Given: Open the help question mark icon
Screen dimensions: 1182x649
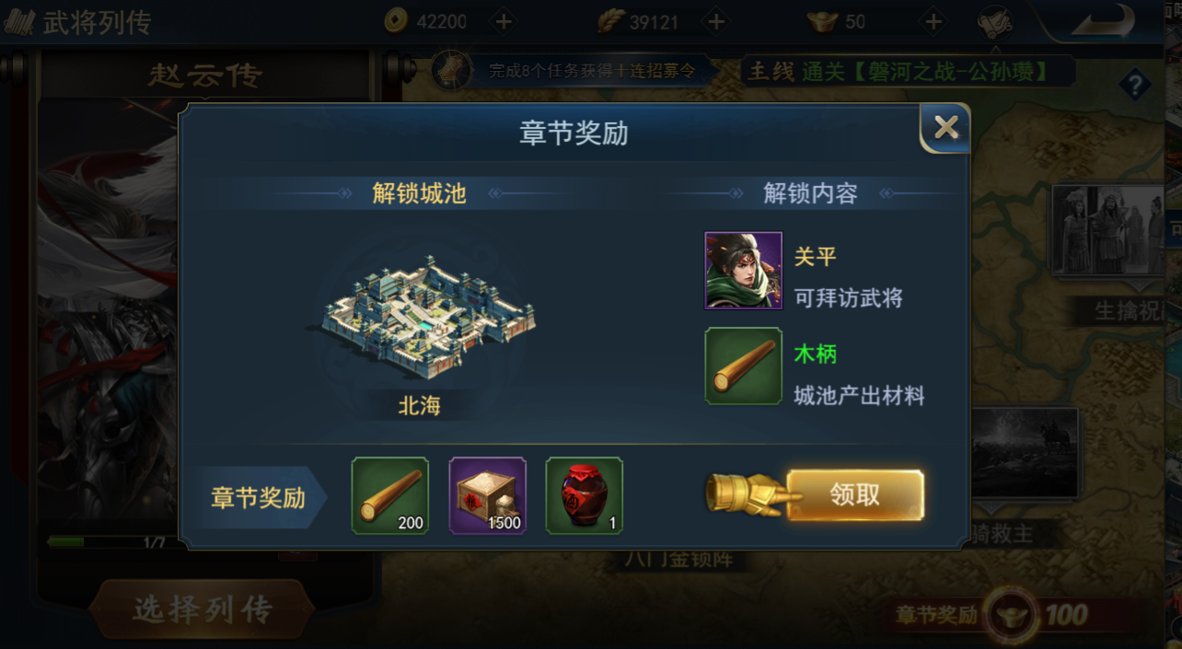Looking at the screenshot, I should [1135, 86].
